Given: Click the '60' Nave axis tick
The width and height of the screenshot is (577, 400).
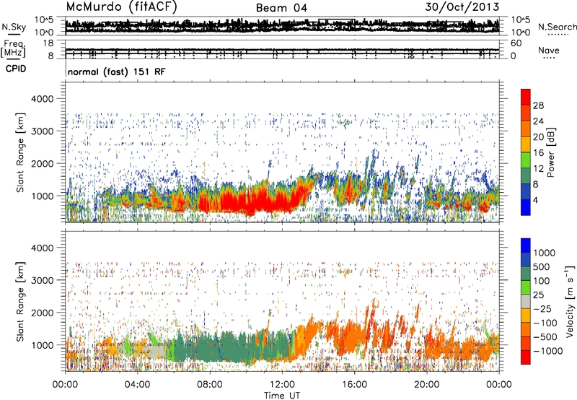Looking at the screenshot, I should [x=516, y=43].
